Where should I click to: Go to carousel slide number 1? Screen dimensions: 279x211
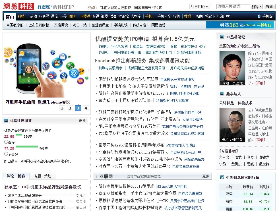[x=62, y=108]
